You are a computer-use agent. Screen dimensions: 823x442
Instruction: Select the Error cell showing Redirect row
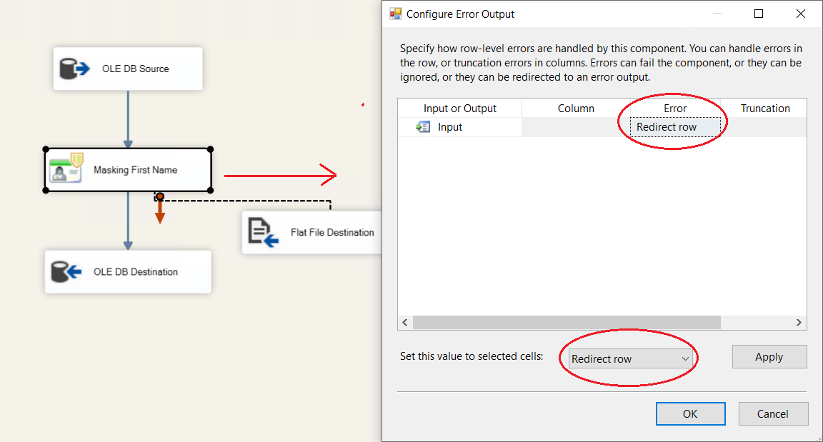tap(674, 127)
